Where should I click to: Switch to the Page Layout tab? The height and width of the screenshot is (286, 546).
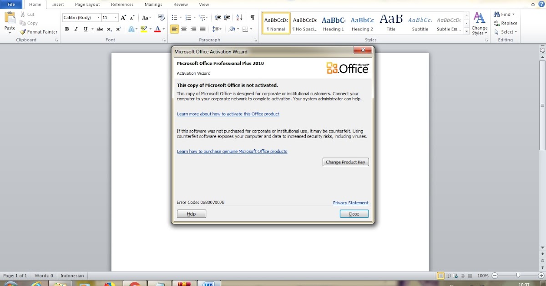87,5
